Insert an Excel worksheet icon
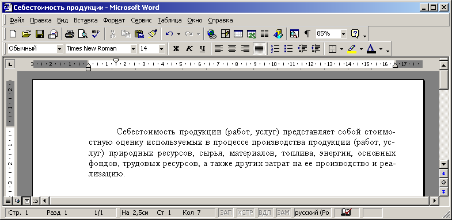Viewport: 452px width, 220px height. pos(252,34)
